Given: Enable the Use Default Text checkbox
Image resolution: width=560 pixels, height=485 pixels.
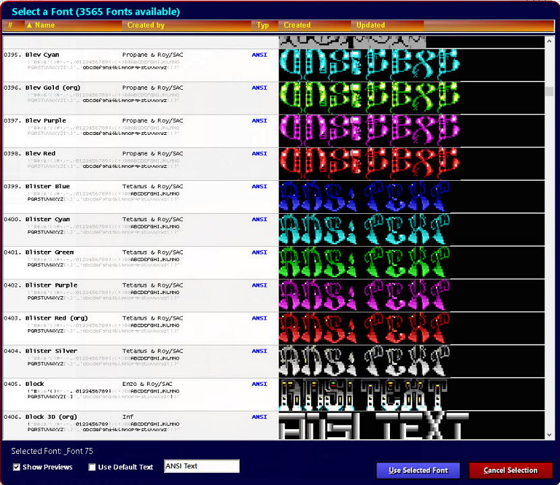Looking at the screenshot, I should 92,467.
